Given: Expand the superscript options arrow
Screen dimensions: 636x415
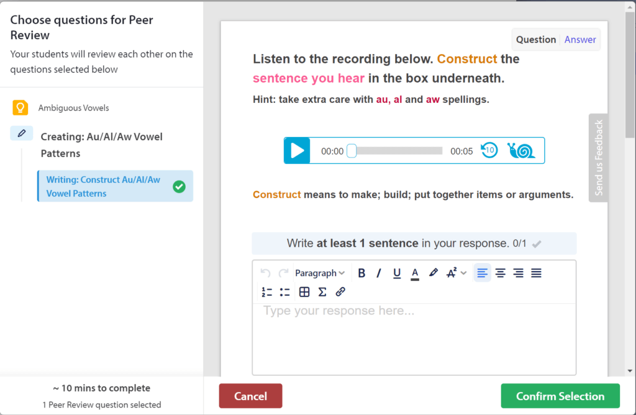Looking at the screenshot, I should pyautogui.click(x=463, y=273).
